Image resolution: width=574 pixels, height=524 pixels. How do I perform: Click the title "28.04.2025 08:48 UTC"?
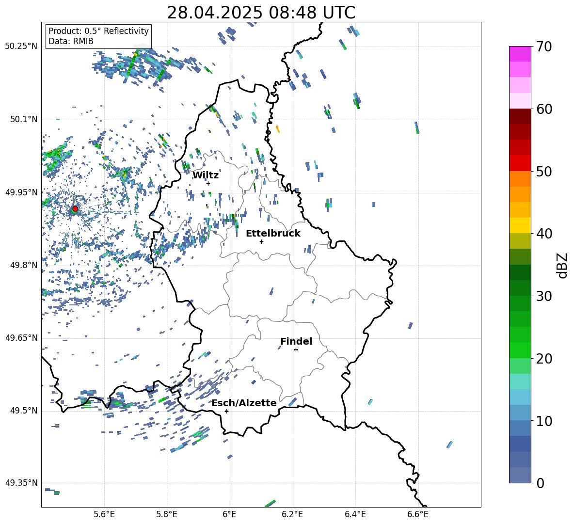pos(261,13)
